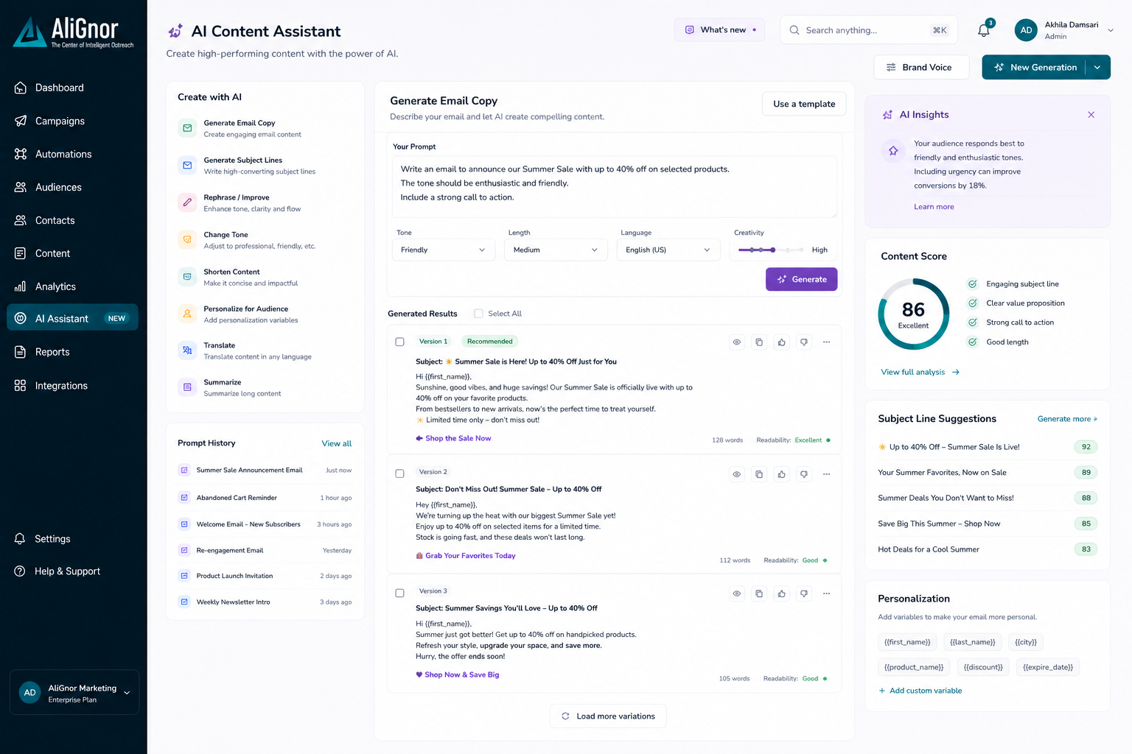This screenshot has height=754, width=1132.
Task: Click the Search anything field
Action: pyautogui.click(x=869, y=30)
